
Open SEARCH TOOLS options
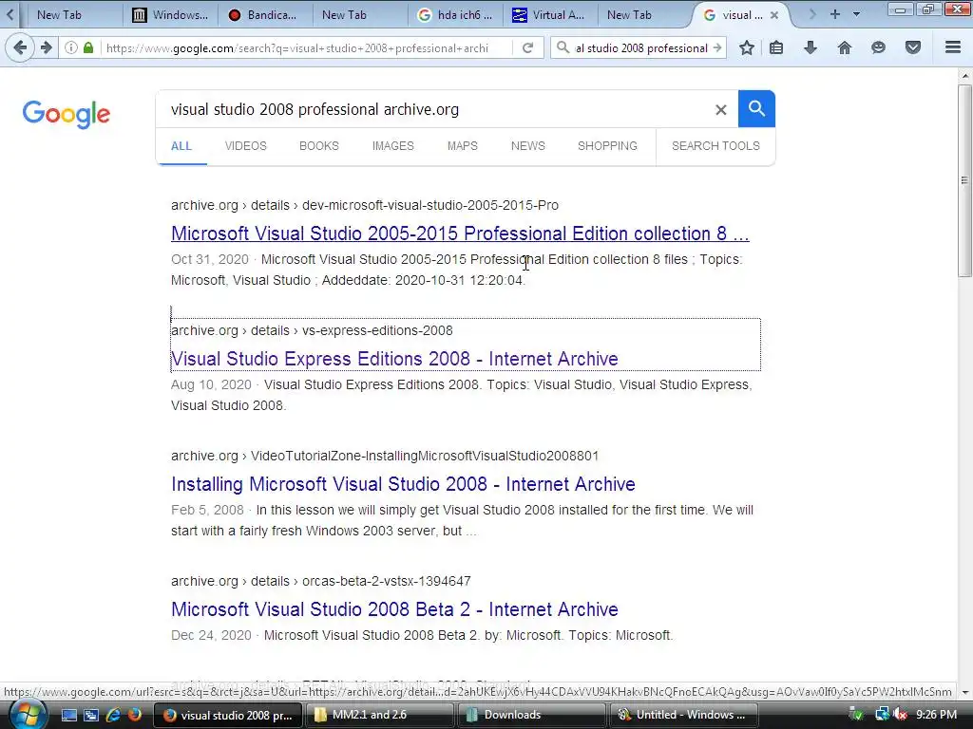pyautogui.click(x=715, y=146)
